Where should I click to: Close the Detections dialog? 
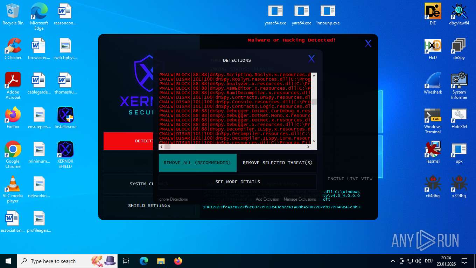[x=311, y=59]
